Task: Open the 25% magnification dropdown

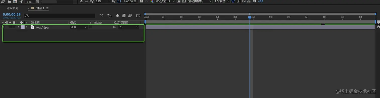Action: point(103,1)
